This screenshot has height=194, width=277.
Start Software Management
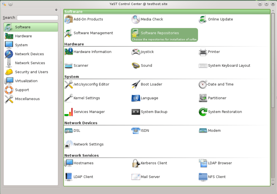(89, 33)
